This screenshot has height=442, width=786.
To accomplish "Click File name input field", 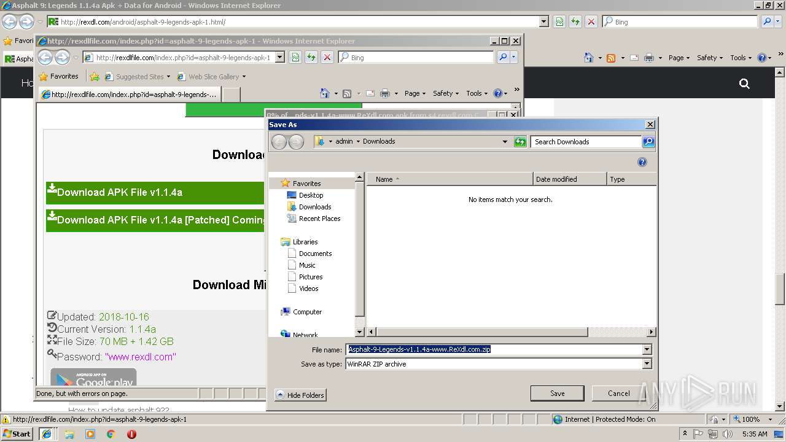I will [493, 349].
